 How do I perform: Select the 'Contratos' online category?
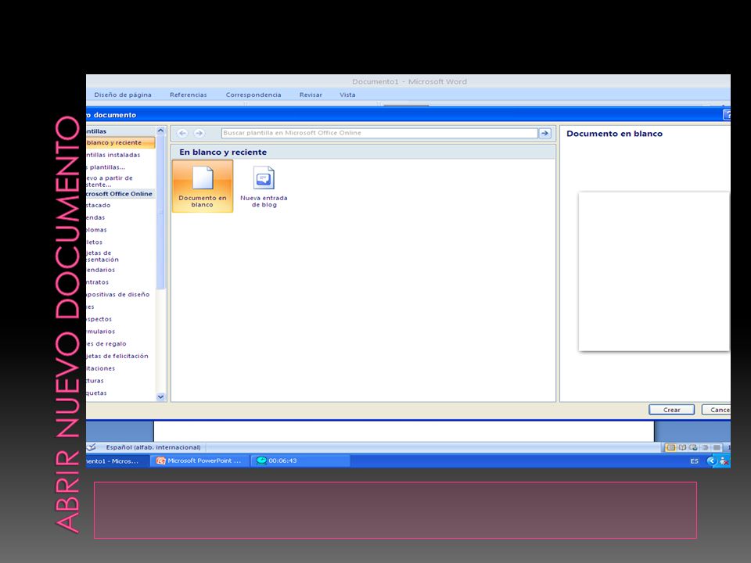click(x=97, y=282)
